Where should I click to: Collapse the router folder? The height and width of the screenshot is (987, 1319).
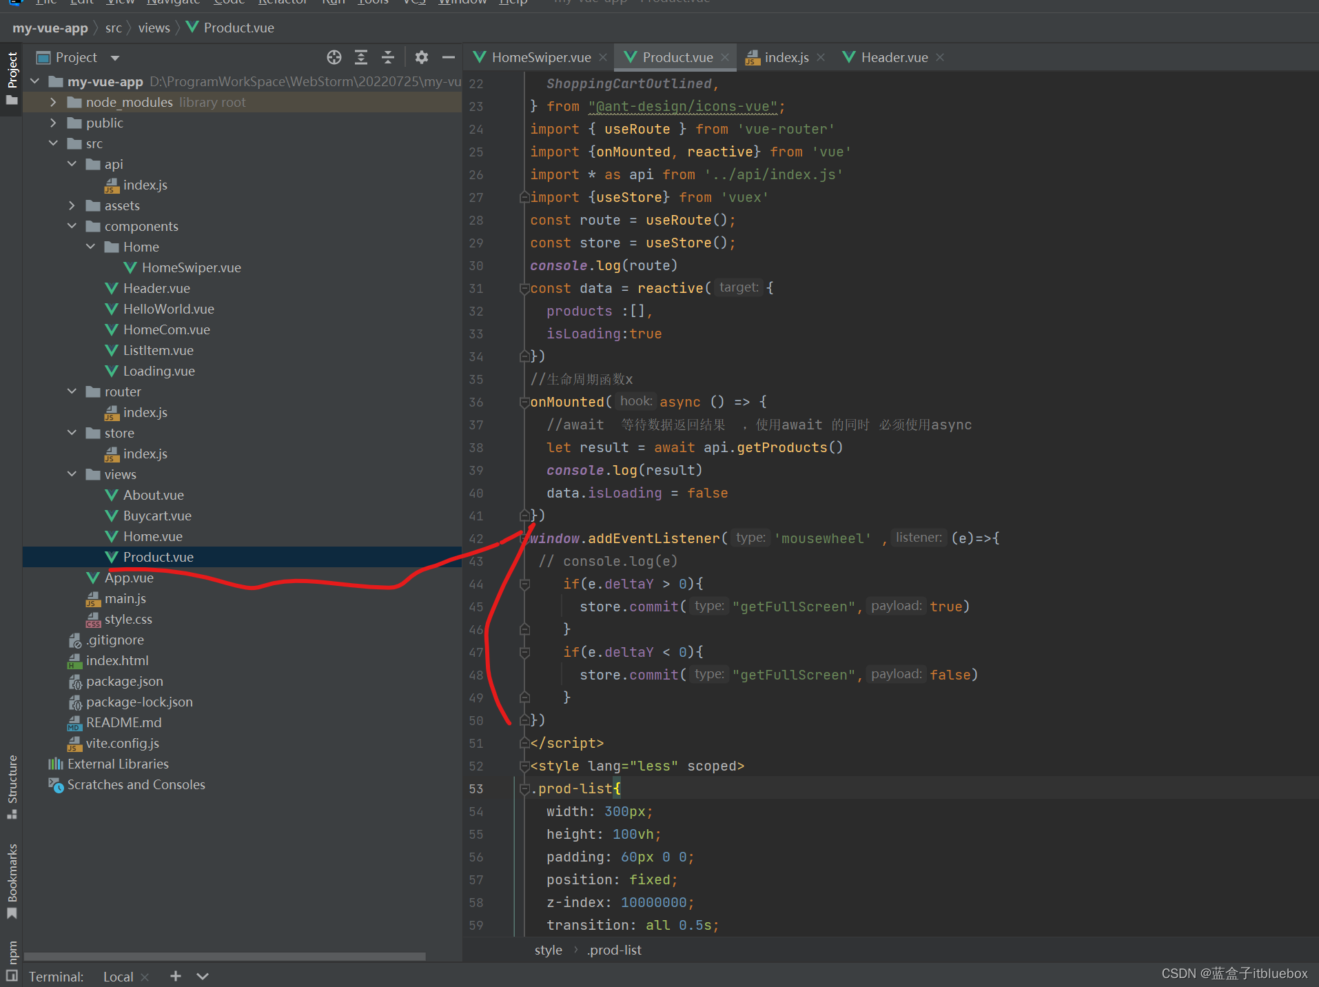coord(72,391)
